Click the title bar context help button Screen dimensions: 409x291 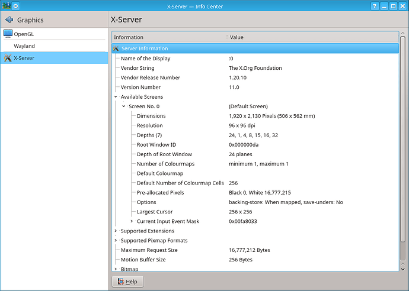click(375, 6)
